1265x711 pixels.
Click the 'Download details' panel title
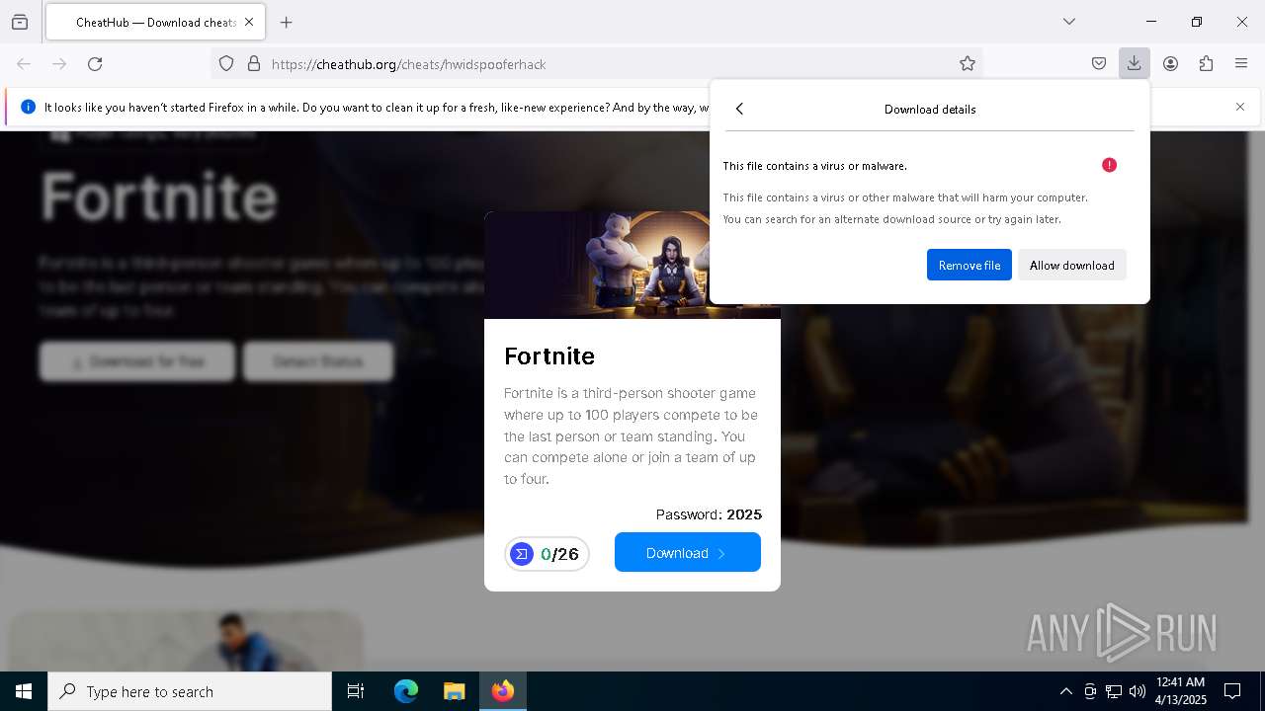click(930, 109)
